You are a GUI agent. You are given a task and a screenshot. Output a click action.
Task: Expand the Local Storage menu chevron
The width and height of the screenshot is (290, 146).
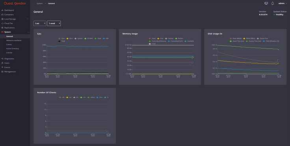pyautogui.click(x=28, y=19)
